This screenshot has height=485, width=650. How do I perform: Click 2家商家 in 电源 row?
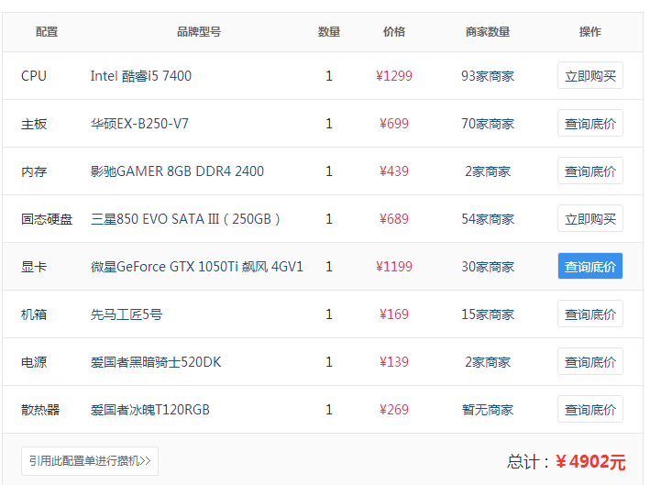pyautogui.click(x=488, y=362)
